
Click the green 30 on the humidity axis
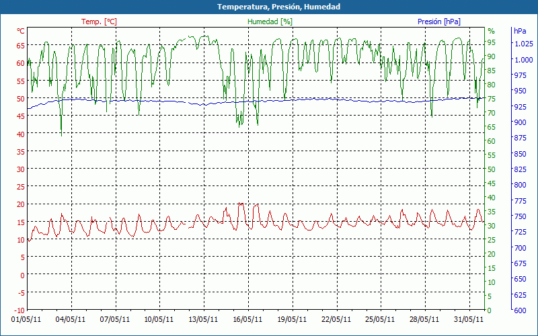[x=492, y=226]
